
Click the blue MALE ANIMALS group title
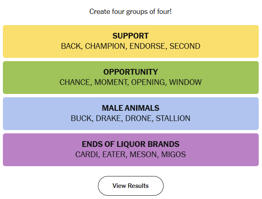[x=130, y=108]
